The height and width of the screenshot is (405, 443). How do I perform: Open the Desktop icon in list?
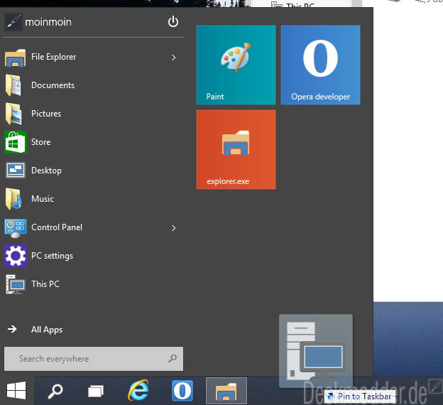pos(16,171)
